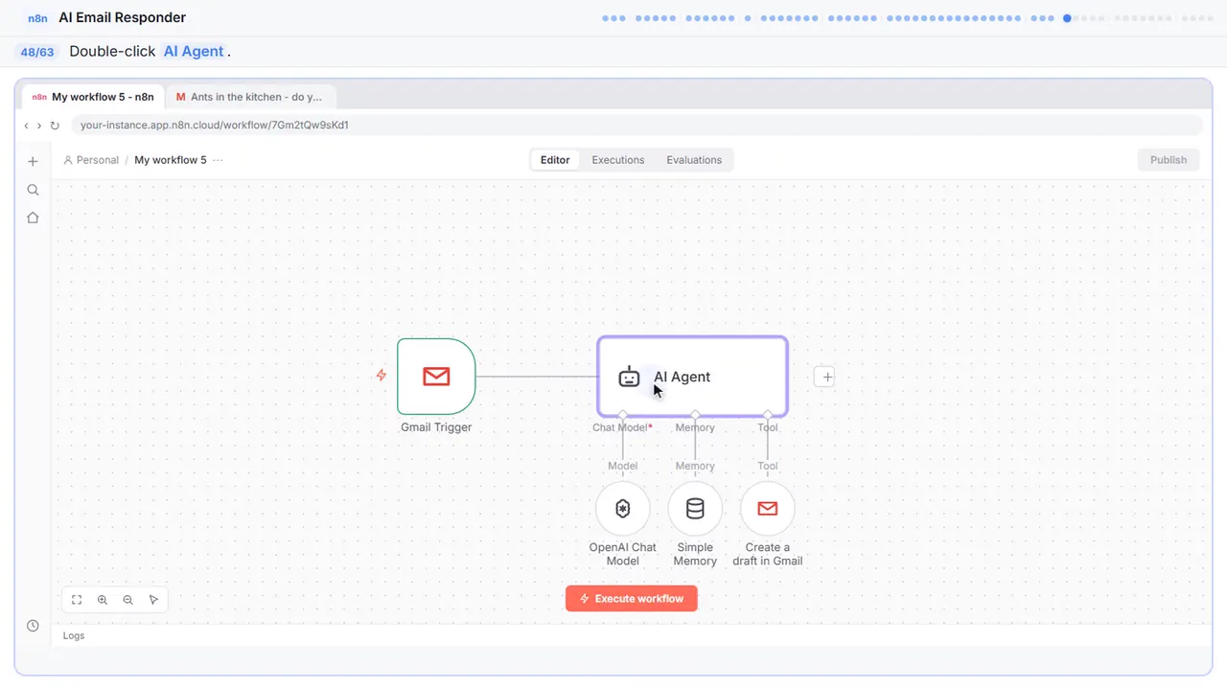Fit the workflow to view

(77, 600)
